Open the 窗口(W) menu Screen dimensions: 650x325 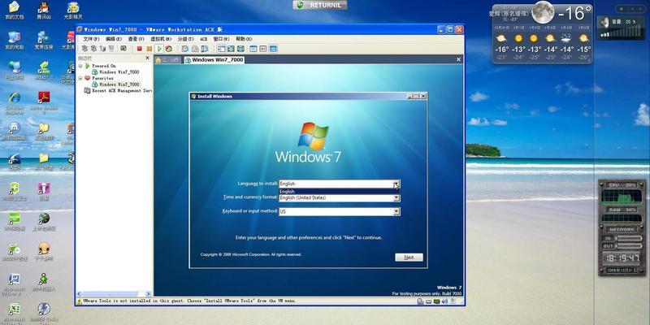coord(221,39)
